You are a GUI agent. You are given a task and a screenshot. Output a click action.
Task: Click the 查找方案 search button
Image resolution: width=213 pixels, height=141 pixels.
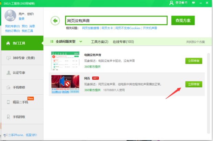[183, 21]
